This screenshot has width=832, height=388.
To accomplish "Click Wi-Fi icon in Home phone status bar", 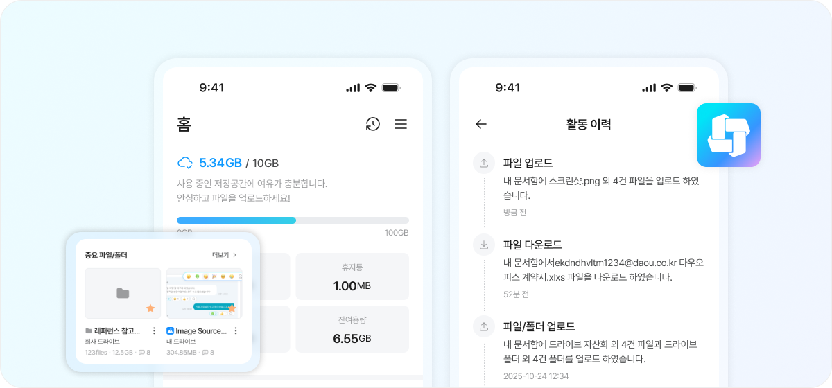I will point(371,88).
